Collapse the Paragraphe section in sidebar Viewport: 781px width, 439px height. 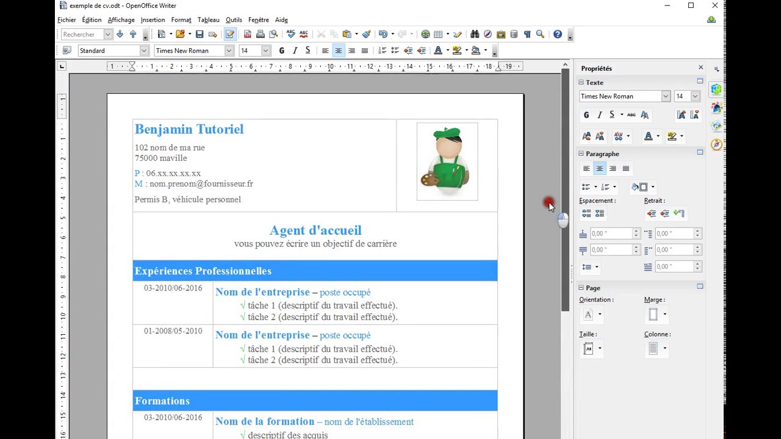[x=581, y=154]
